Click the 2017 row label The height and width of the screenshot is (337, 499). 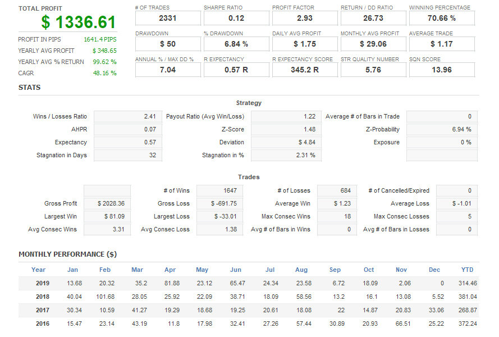43,310
